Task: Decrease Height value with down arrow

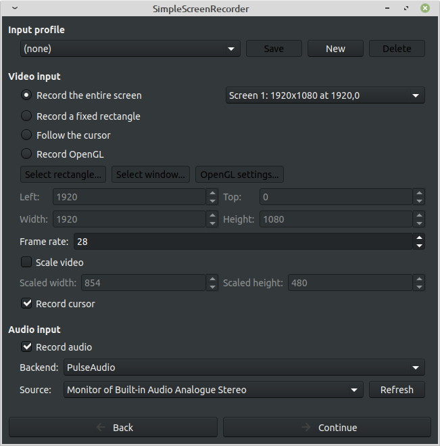Action: [x=419, y=223]
